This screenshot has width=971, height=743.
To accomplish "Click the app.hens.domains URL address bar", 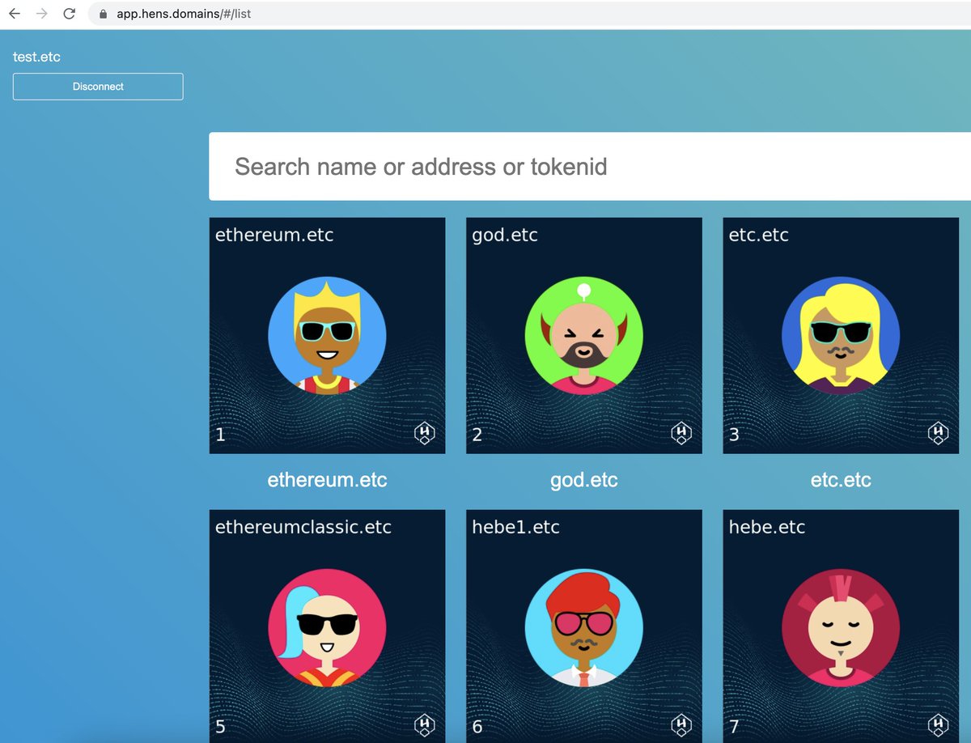I will point(530,14).
